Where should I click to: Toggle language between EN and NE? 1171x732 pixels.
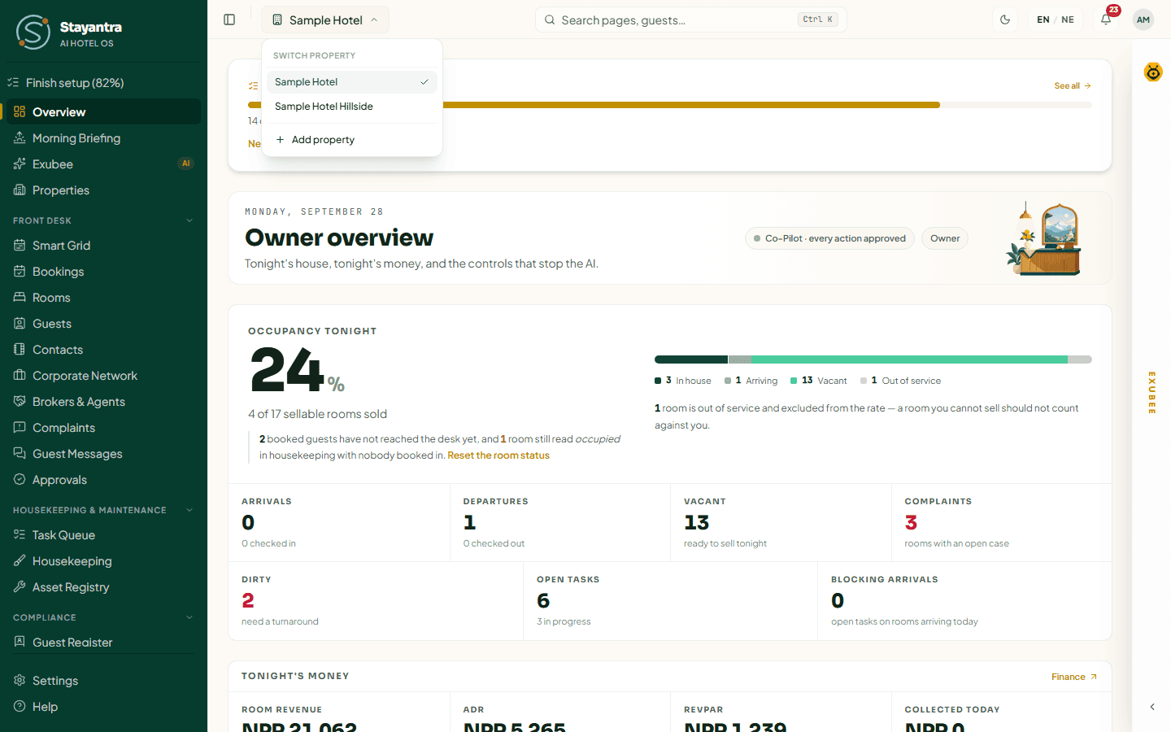[x=1056, y=20]
